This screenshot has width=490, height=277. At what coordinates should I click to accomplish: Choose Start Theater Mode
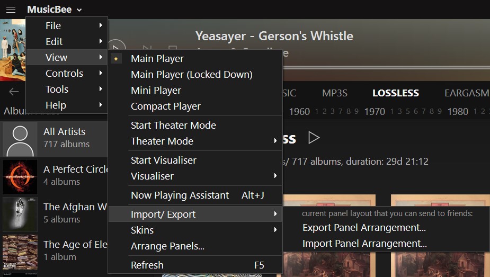coord(195,126)
